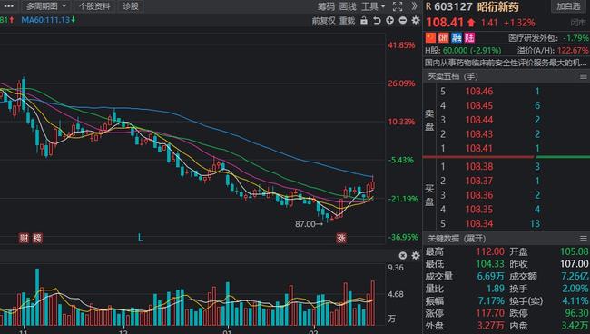The height and width of the screenshot is (334, 590).
Task: Click the pink 陆 connect badge
Action: click(469, 37)
